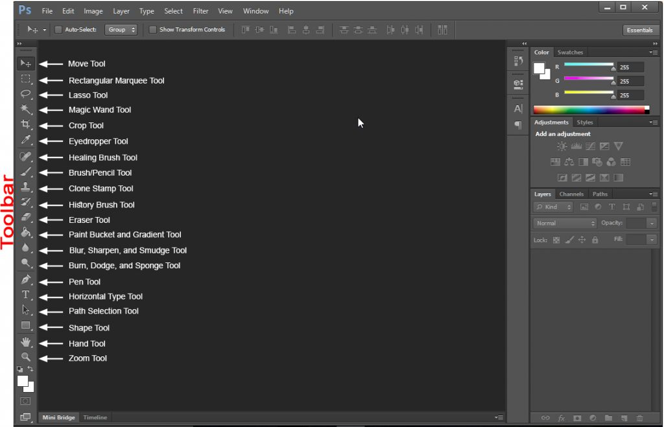Open the Group selection dropdown

(121, 29)
